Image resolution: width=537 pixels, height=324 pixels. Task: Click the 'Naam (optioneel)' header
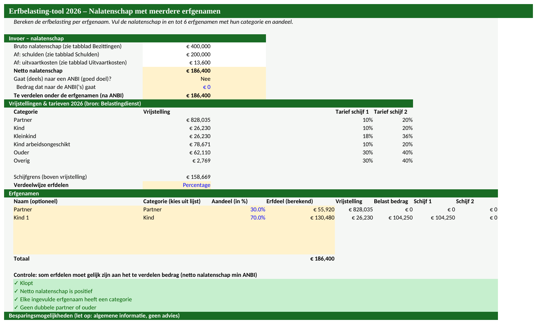coord(36,202)
